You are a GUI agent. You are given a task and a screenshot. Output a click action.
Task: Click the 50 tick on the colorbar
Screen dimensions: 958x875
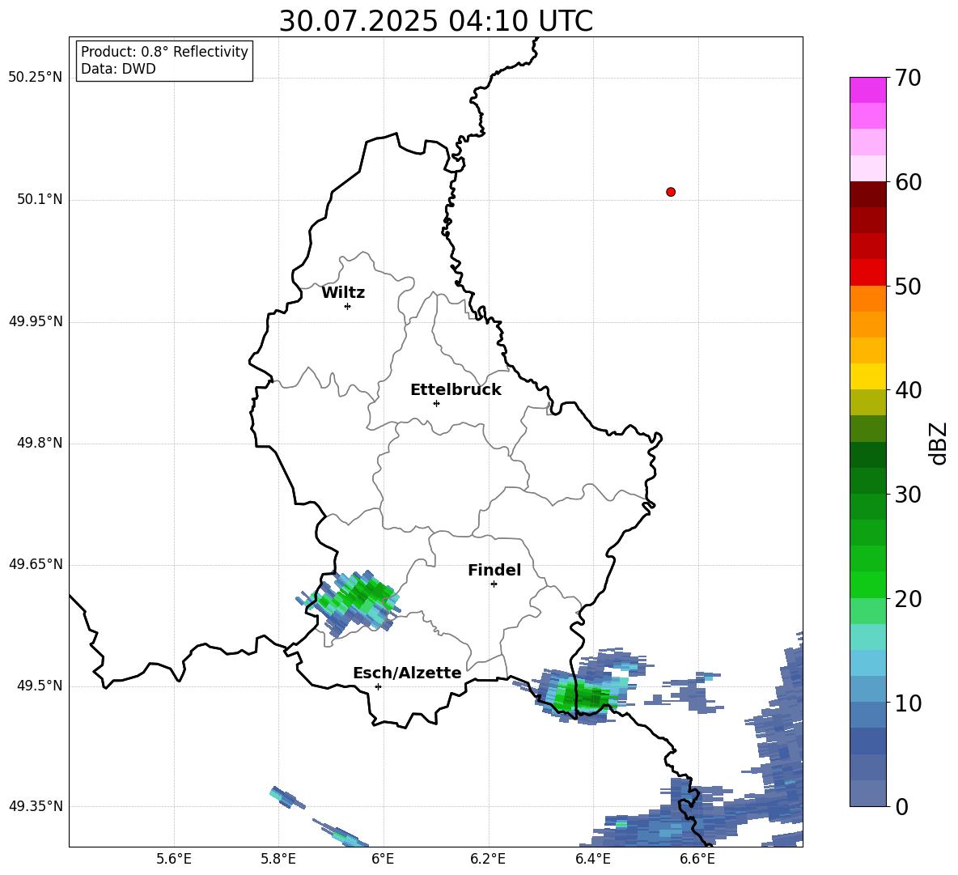click(x=908, y=286)
